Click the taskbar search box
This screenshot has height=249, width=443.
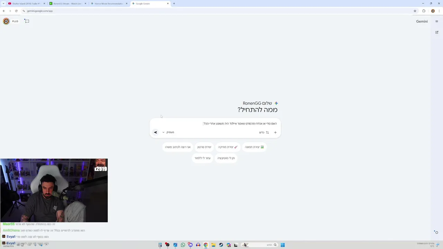tap(260, 245)
